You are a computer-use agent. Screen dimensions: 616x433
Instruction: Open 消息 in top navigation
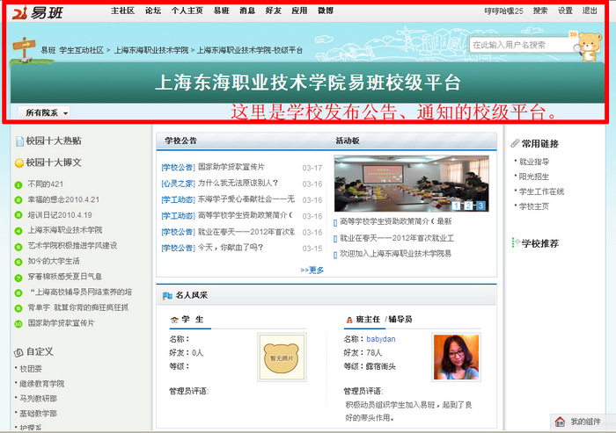coord(247,11)
